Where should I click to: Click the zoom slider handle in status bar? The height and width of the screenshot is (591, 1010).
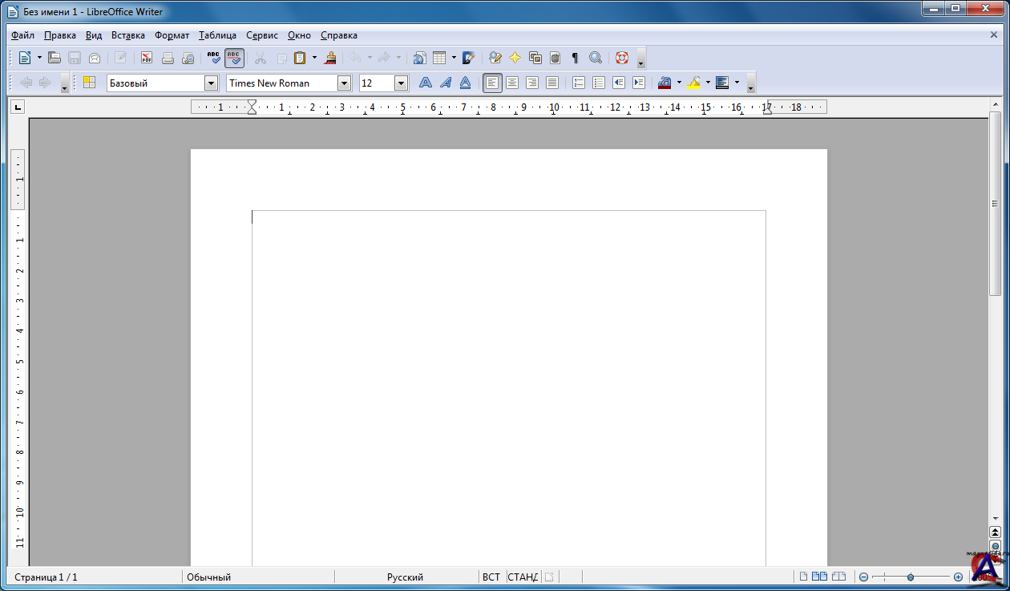911,577
